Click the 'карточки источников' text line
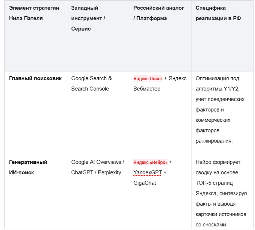The image size is (255, 230). click(x=221, y=214)
